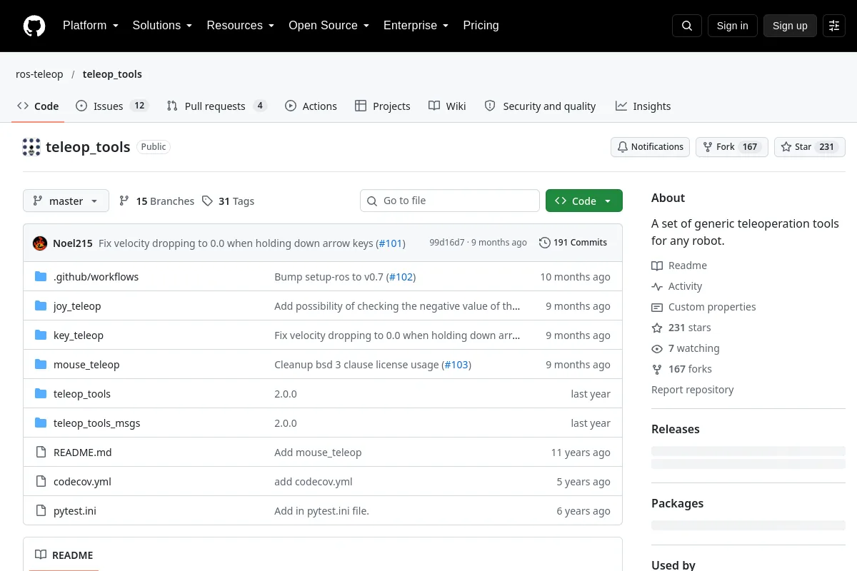Image resolution: width=857 pixels, height=571 pixels.
Task: Click the Sign up button
Action: click(790, 26)
